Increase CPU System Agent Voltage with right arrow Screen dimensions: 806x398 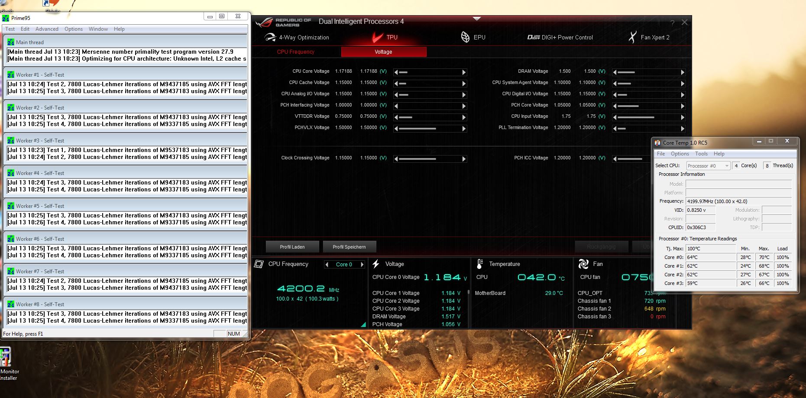[x=683, y=84]
